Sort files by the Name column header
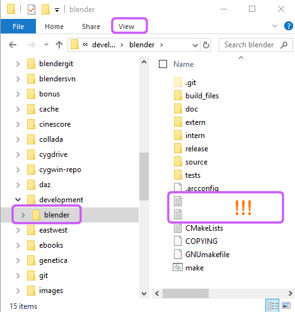295x312 pixels. 183,64
